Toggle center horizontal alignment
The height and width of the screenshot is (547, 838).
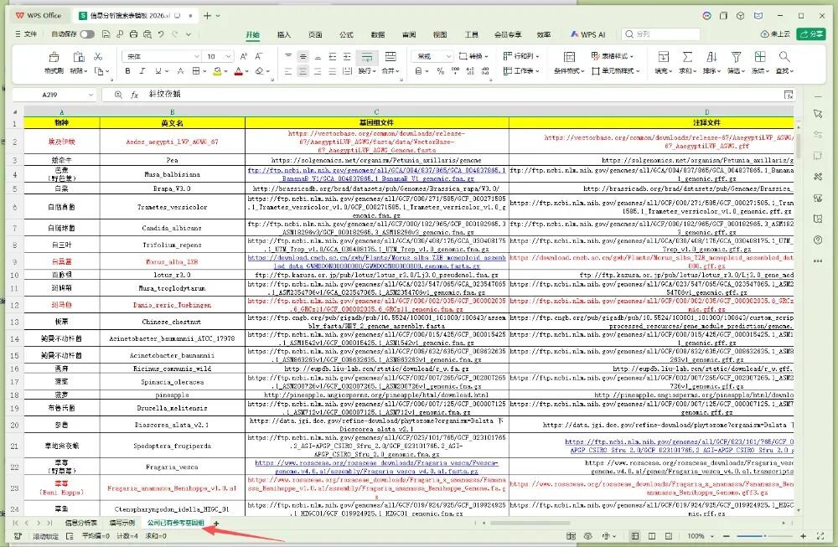click(303, 71)
